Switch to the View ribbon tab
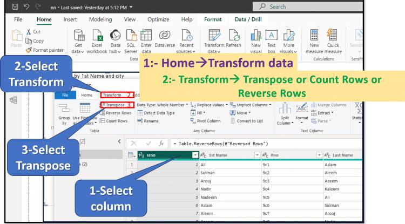 (130, 19)
